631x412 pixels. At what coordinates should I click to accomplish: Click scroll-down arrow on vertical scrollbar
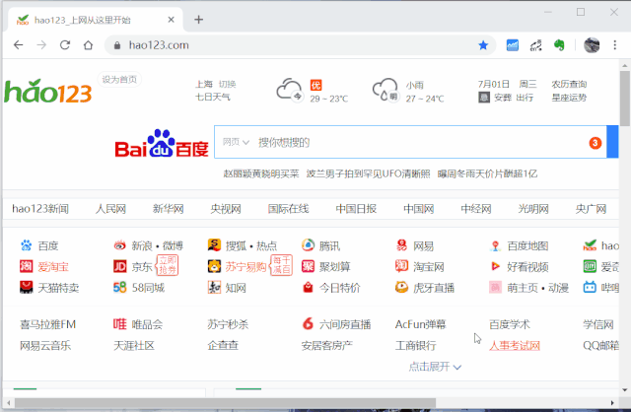tap(624, 389)
